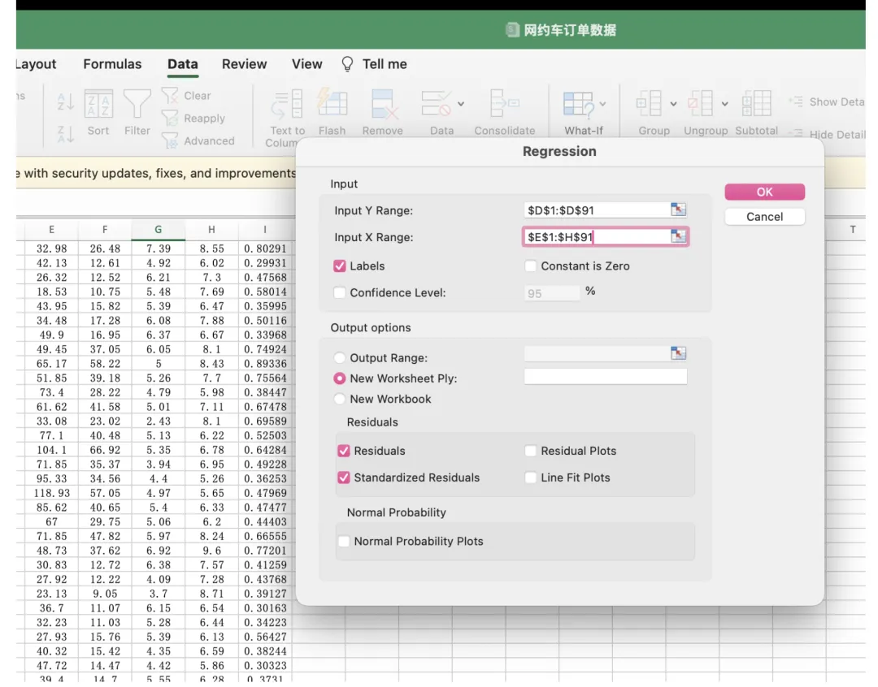
Task: Click the Sort descending Z-A icon
Action: 66,134
